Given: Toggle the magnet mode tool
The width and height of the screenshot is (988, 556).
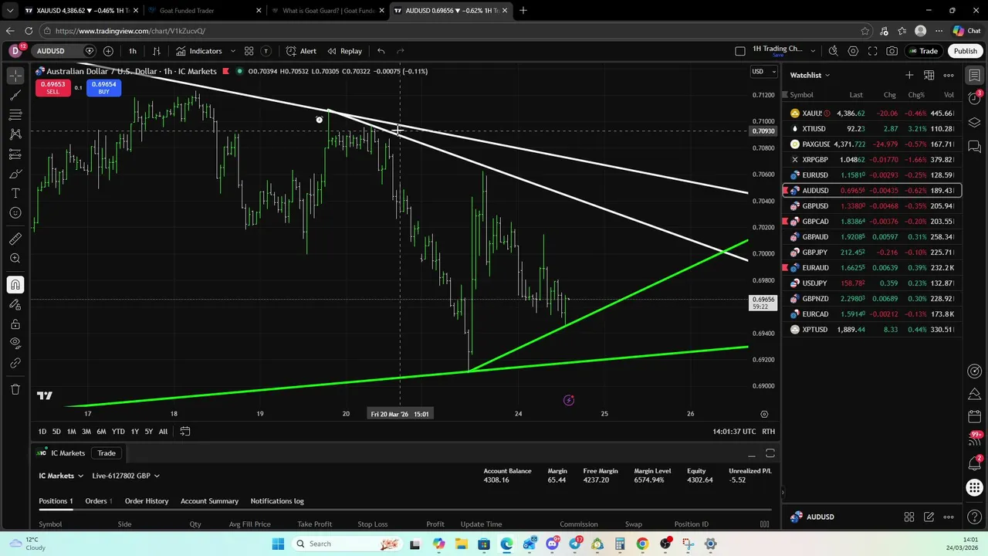Looking at the screenshot, I should pos(15,285).
